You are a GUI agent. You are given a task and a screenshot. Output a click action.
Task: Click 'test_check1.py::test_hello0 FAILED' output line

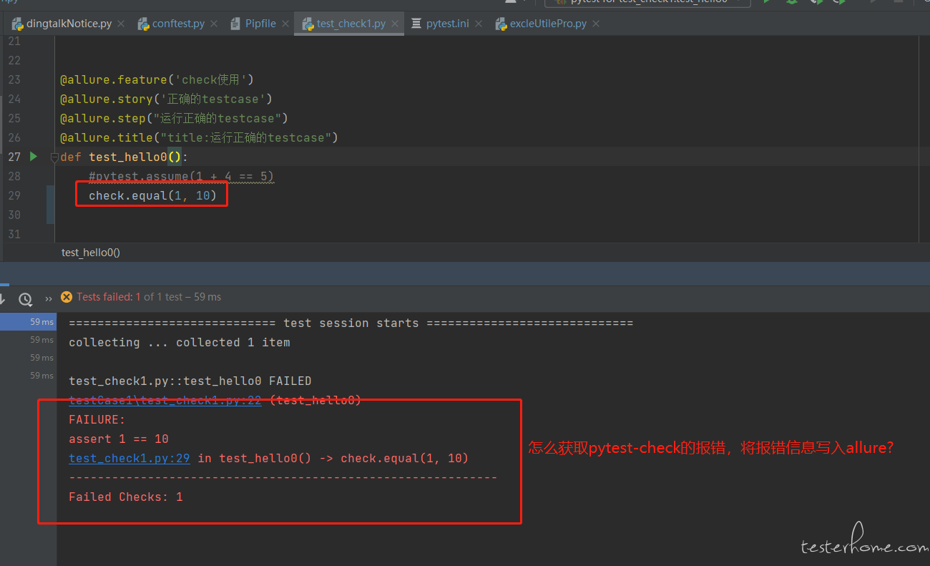[190, 381]
